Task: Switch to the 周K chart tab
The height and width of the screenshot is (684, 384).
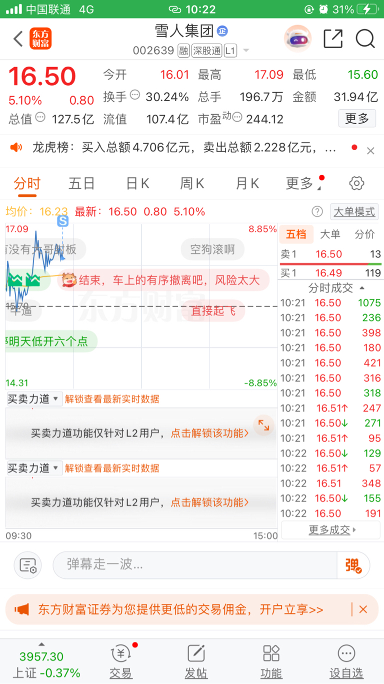Action: coord(192,183)
